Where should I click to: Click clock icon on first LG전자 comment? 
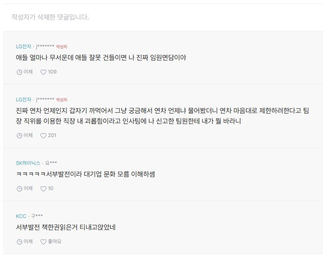[19, 72]
